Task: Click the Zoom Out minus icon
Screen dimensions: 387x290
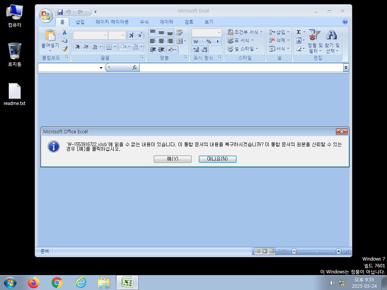Action: tap(294, 251)
